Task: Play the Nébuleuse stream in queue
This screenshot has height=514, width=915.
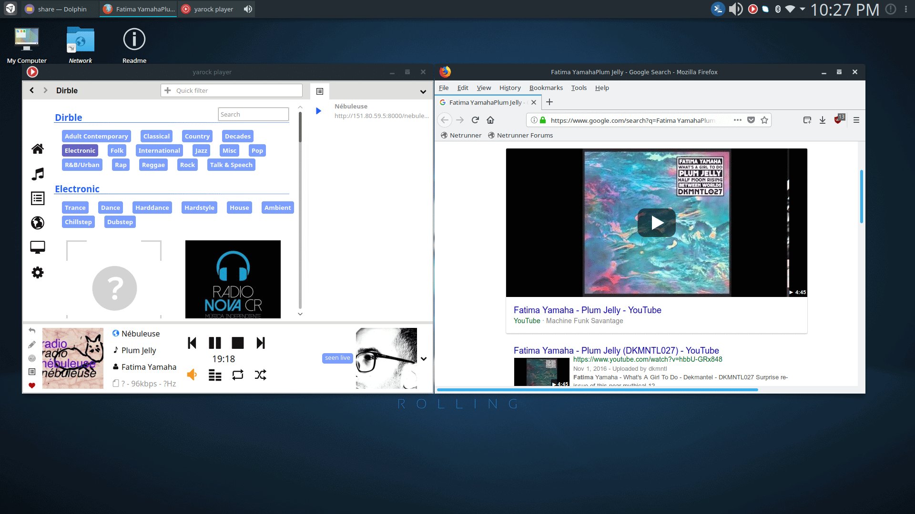Action: click(318, 111)
